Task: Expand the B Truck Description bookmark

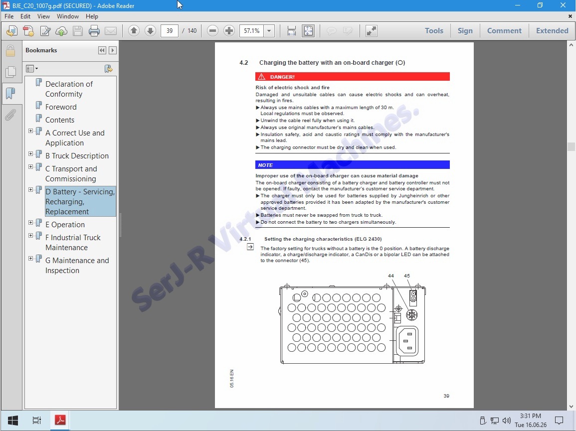Action: tap(30, 154)
